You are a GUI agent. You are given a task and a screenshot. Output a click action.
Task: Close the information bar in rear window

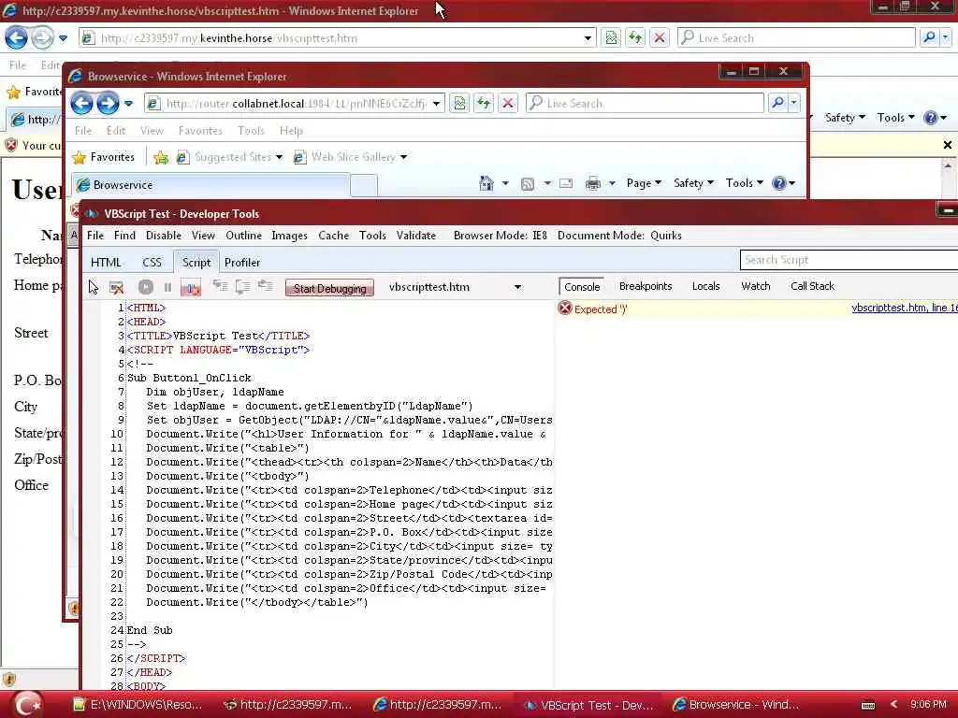click(947, 145)
